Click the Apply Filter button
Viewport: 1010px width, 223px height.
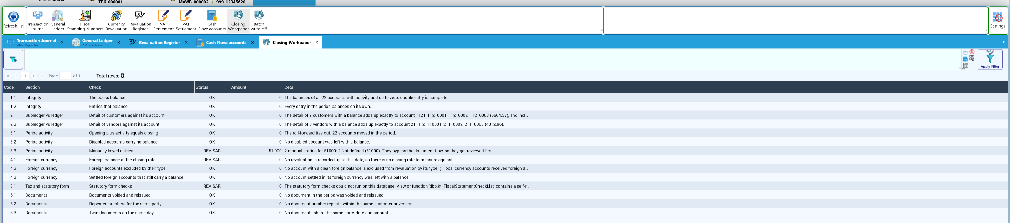989,60
